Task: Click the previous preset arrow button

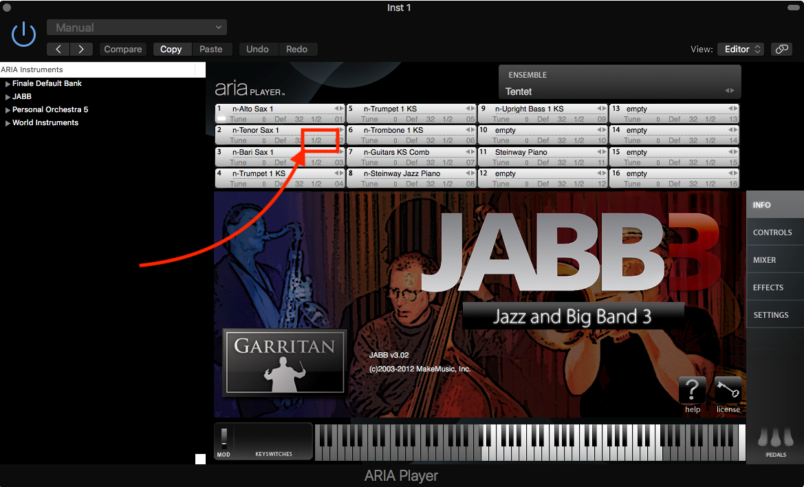Action: coord(58,49)
